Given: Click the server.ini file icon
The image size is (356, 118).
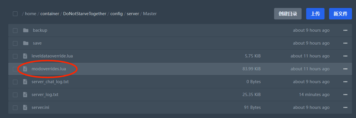Looking at the screenshot, I should pyautogui.click(x=25, y=107).
